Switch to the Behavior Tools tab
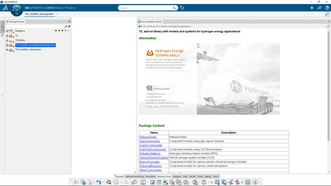The width and height of the screenshot is (331, 186). 164,176
